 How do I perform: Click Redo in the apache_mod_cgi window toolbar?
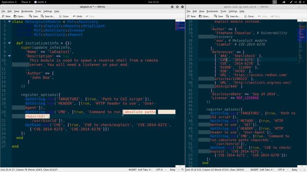[x=275, y=16]
